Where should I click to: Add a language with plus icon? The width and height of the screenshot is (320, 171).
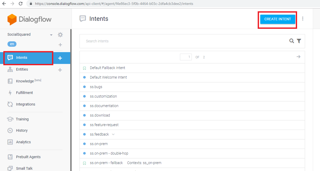tap(60, 45)
